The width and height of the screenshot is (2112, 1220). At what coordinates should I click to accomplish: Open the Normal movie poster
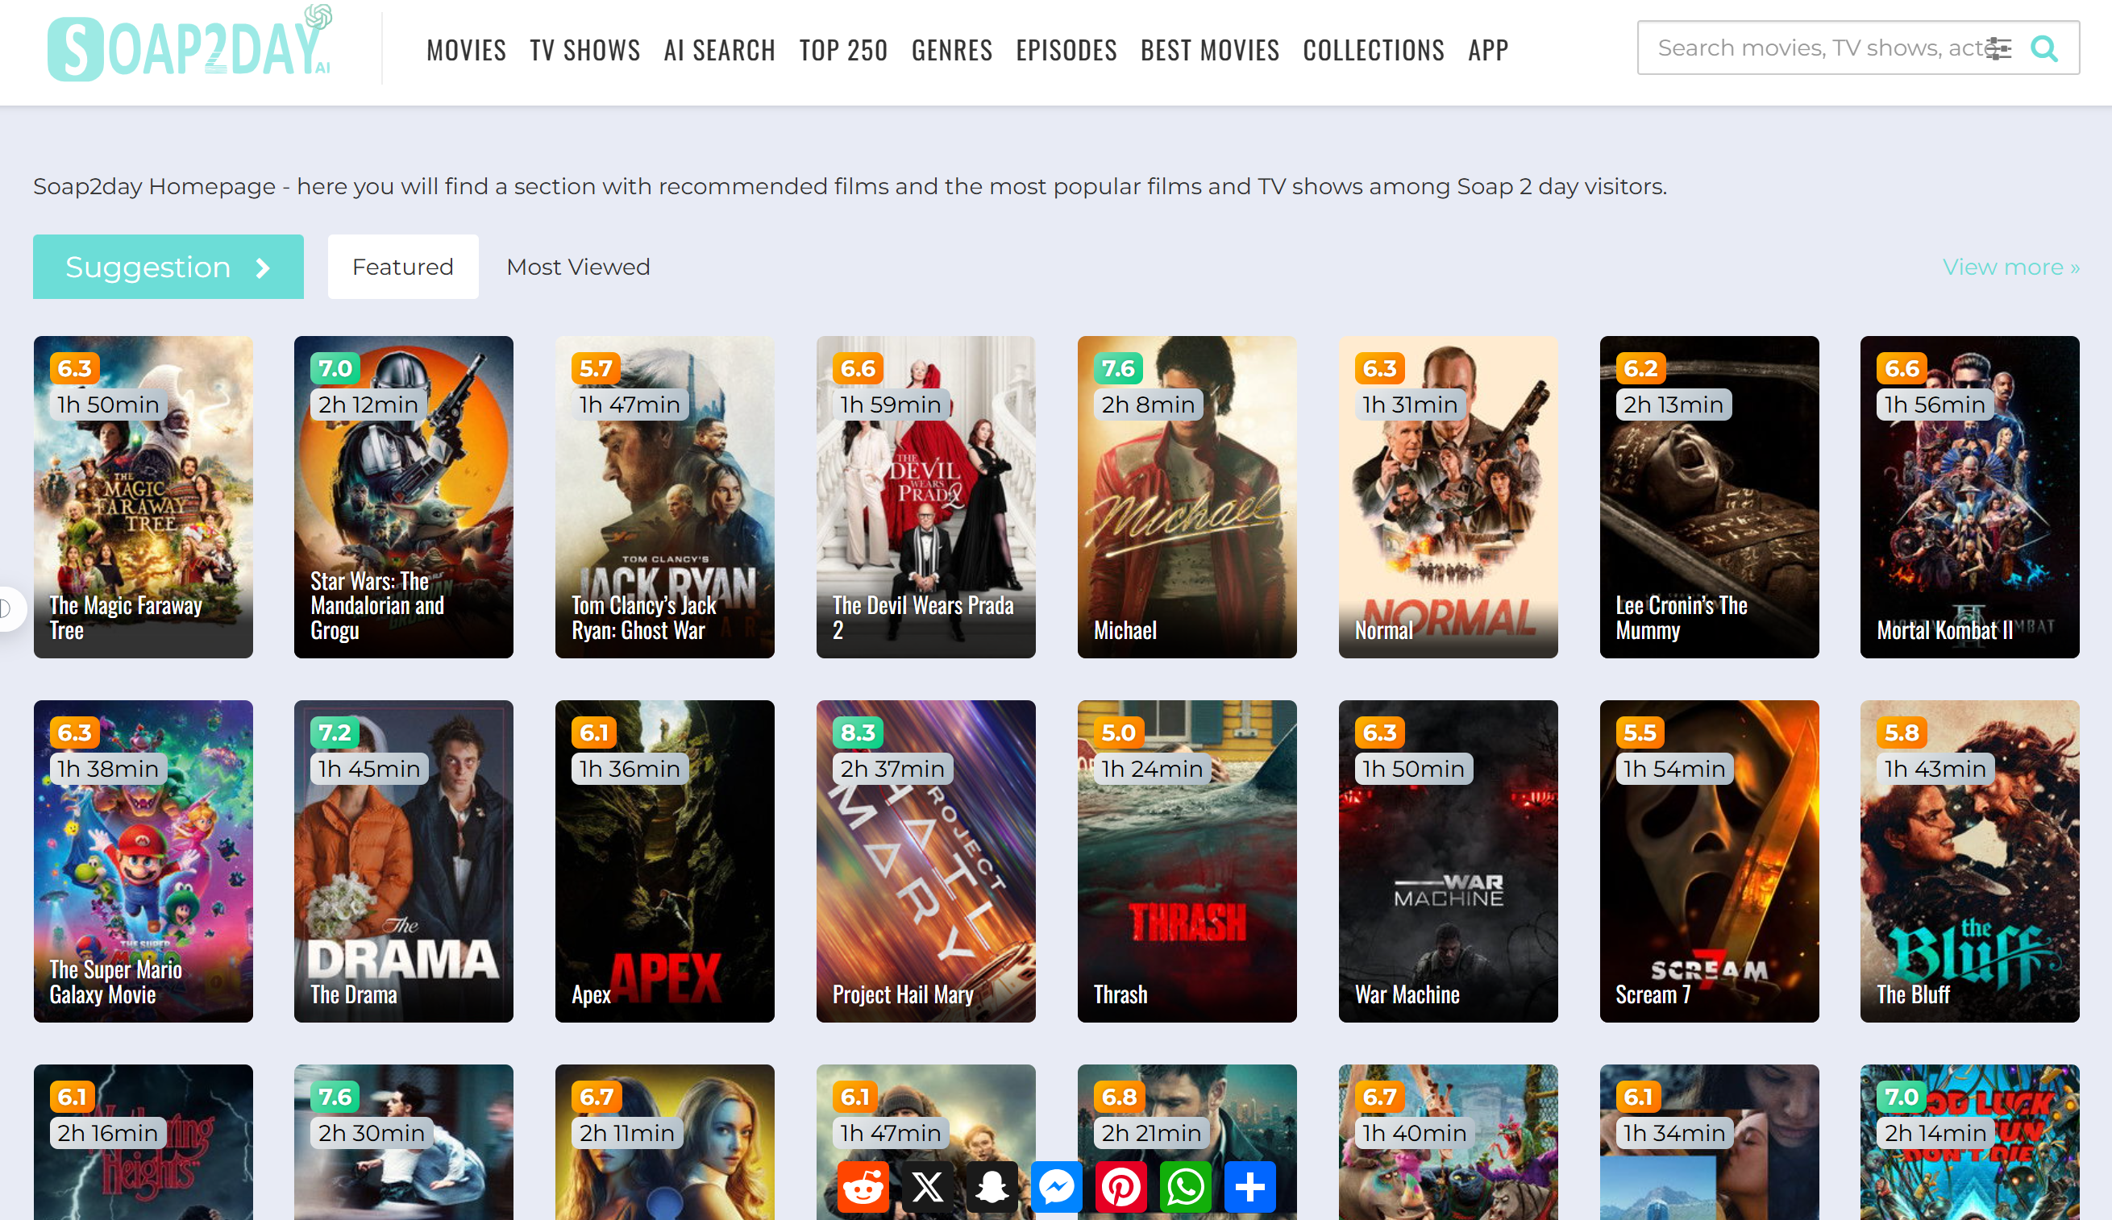coord(1449,497)
